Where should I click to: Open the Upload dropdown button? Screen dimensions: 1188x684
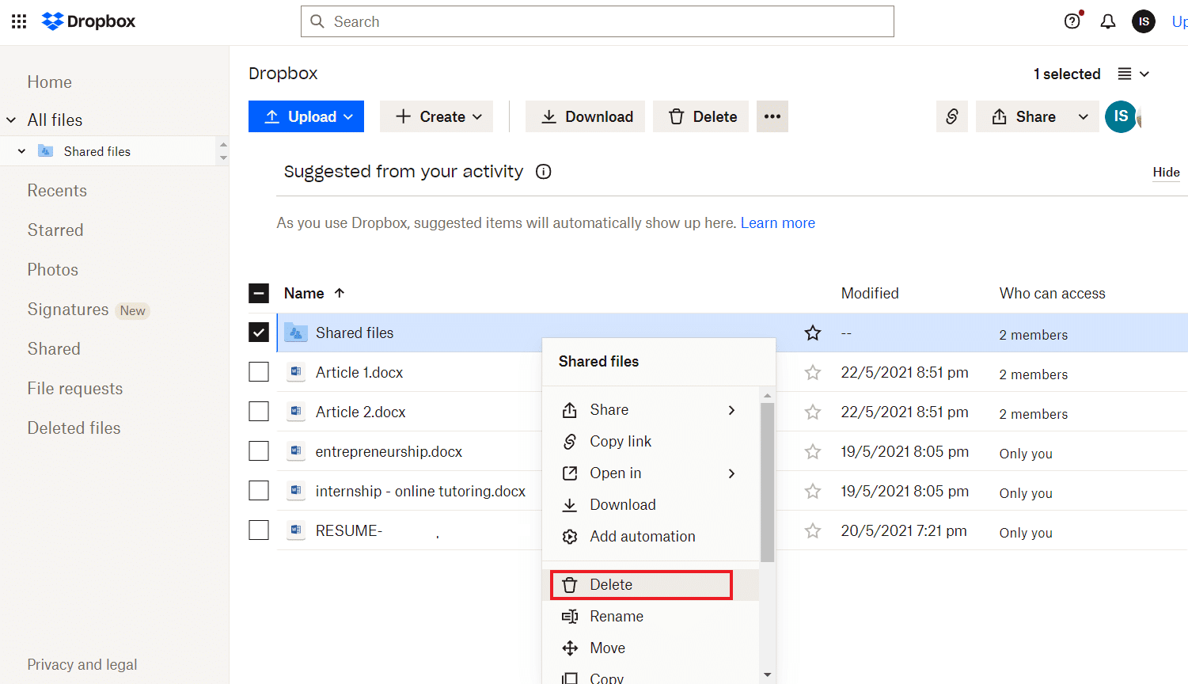pyautogui.click(x=306, y=116)
